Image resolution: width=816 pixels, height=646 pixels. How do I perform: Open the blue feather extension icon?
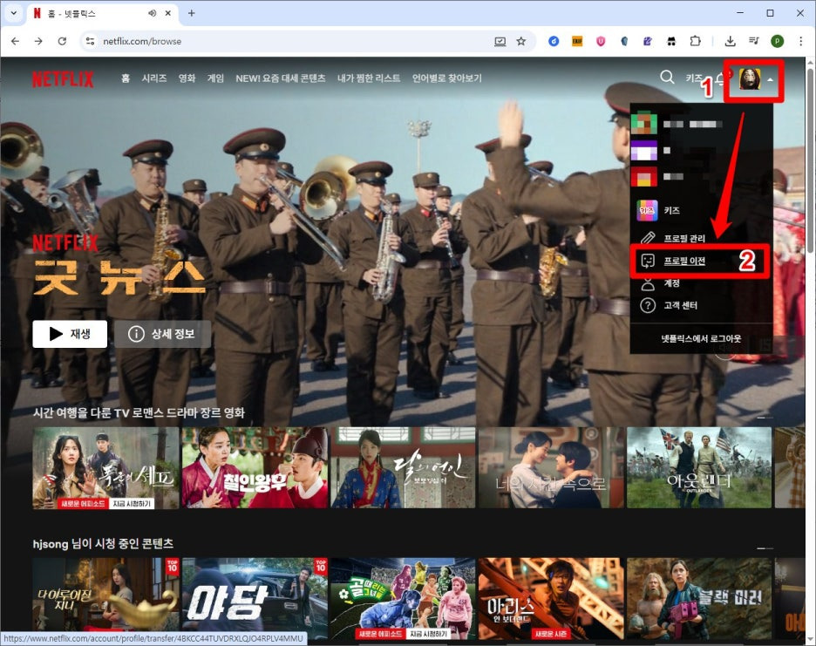(x=624, y=41)
